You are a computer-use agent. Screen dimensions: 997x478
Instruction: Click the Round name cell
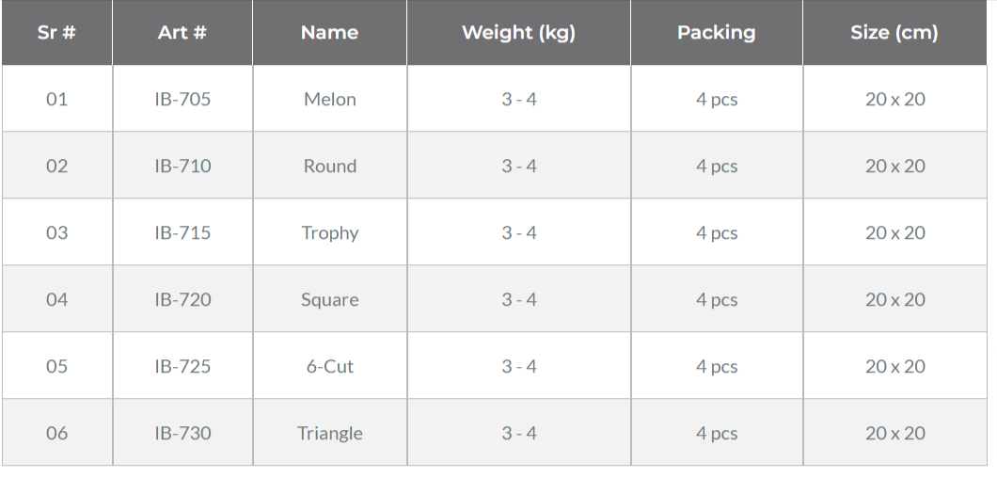pyautogui.click(x=329, y=166)
